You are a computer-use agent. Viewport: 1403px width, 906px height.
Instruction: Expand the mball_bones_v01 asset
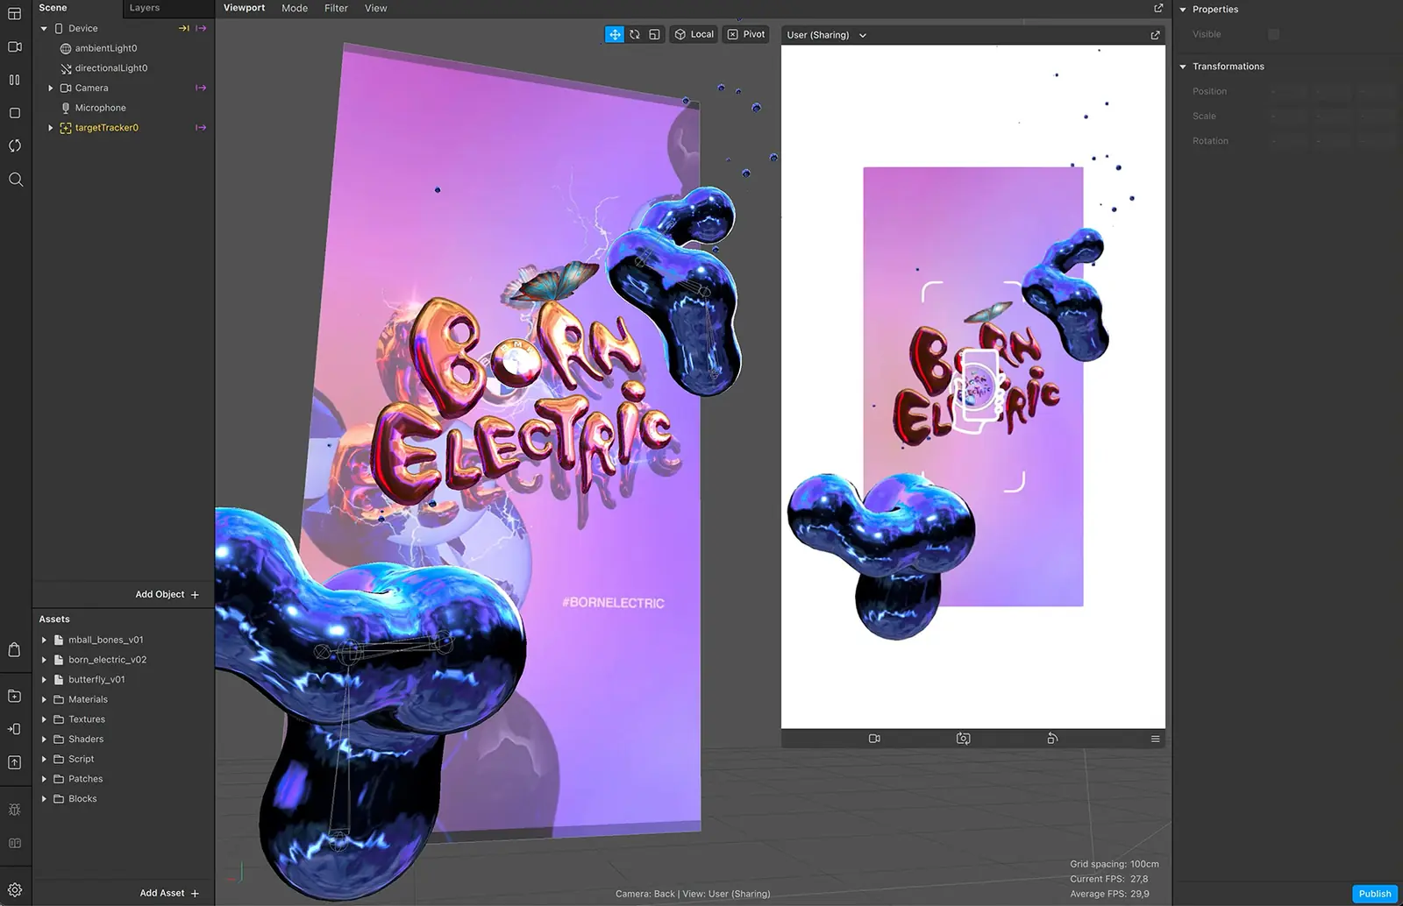(x=44, y=641)
